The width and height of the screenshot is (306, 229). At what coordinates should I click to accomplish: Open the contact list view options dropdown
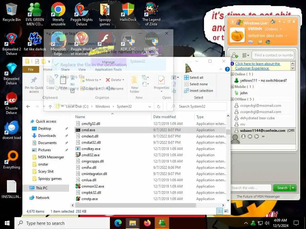click(x=246, y=55)
